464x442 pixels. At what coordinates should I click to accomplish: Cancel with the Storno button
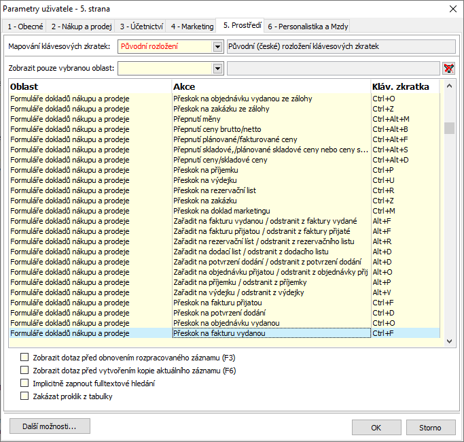(x=431, y=428)
